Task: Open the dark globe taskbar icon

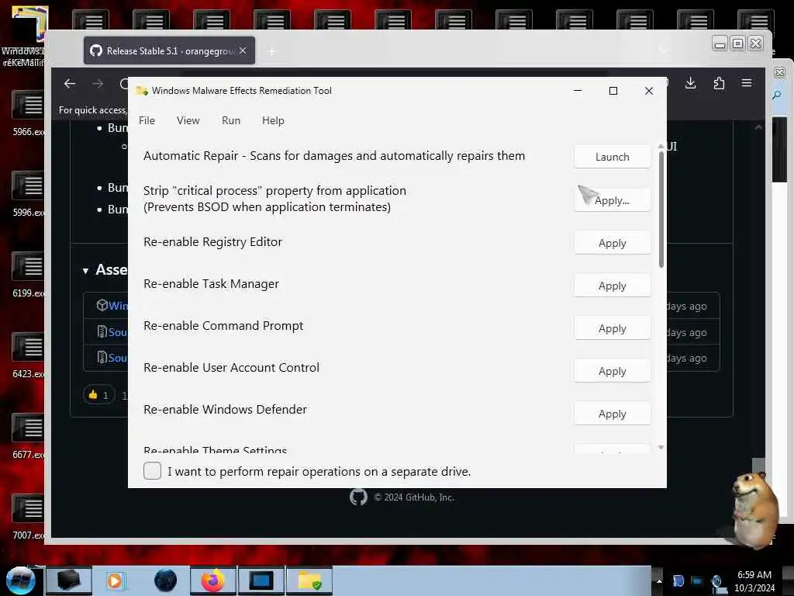Action: click(x=165, y=580)
